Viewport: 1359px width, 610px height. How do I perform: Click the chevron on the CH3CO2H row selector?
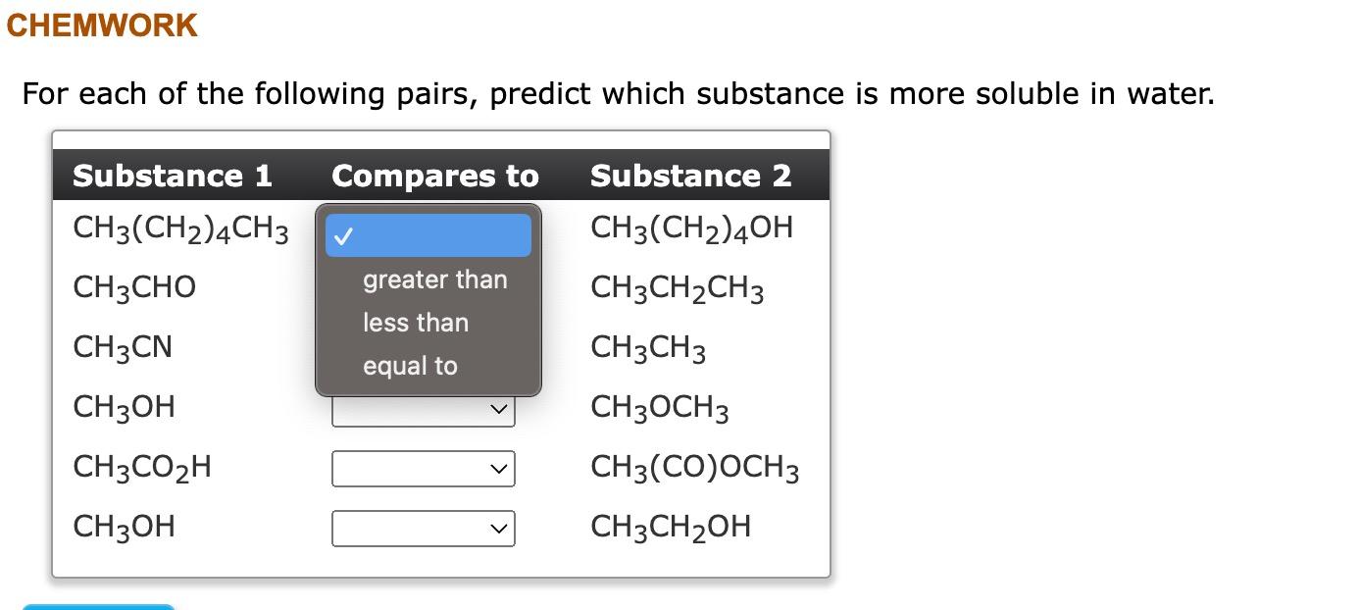(x=499, y=468)
